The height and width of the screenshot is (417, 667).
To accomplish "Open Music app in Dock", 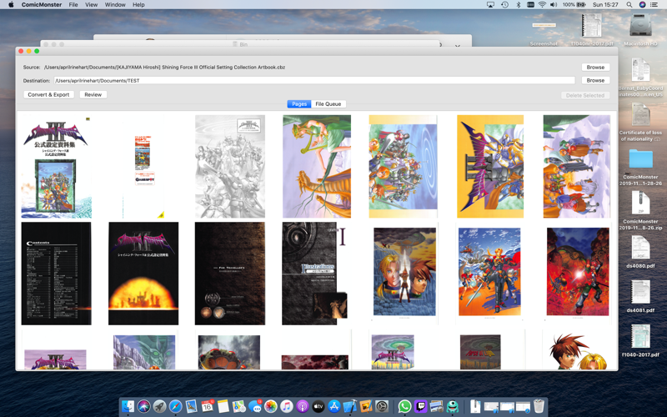I will pyautogui.click(x=287, y=406).
